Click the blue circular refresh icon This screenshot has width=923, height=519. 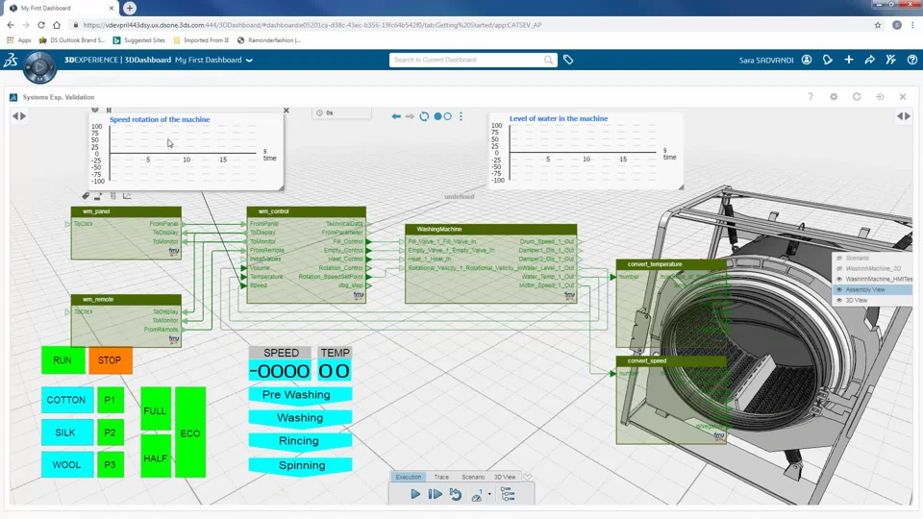coord(424,116)
